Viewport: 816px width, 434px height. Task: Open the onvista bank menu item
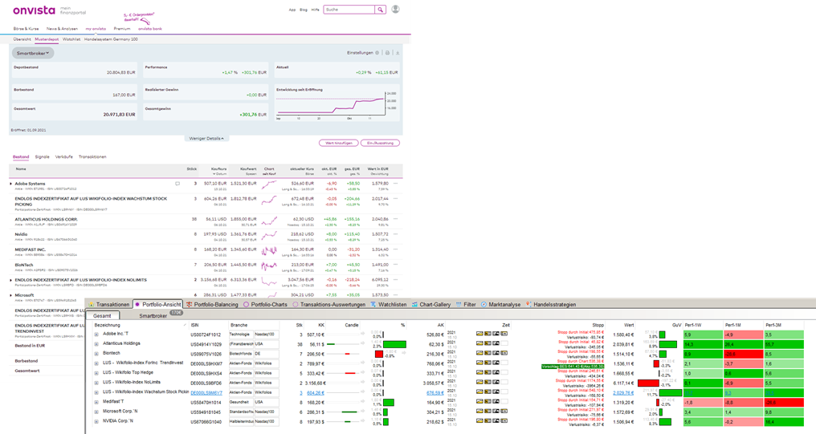[x=150, y=29]
